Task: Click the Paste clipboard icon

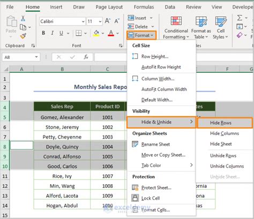Action: (11, 21)
